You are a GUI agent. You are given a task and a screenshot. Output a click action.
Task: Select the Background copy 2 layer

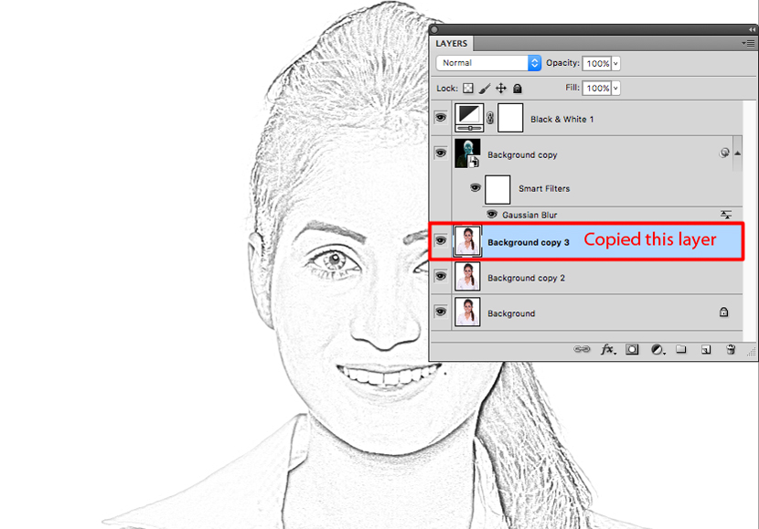tap(526, 278)
